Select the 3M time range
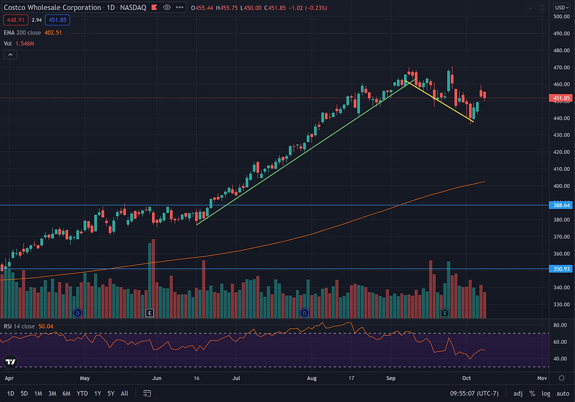 (x=52, y=394)
